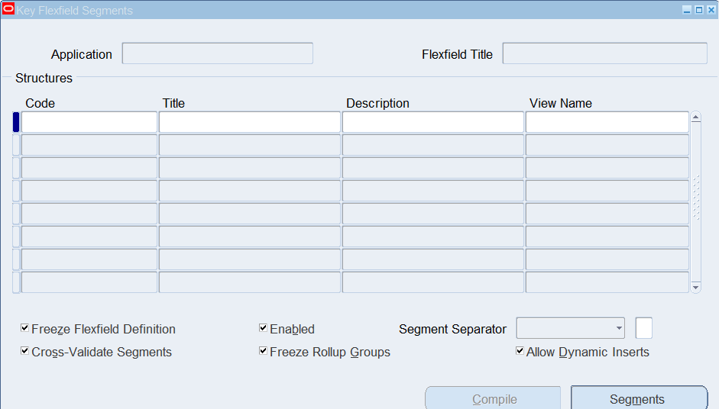
Task: Toggle Freeze Rollup Groups checkbox
Action: tap(263, 351)
